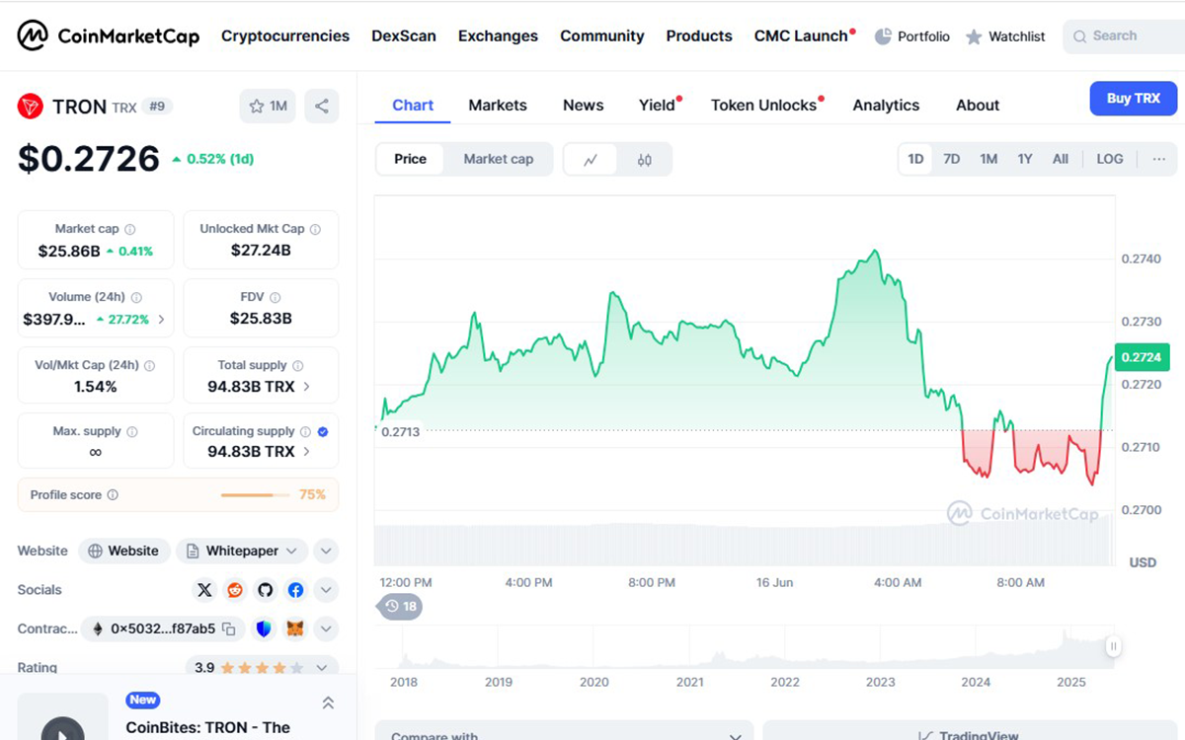The image size is (1185, 740).
Task: Click the timeline range slider handle
Action: [x=1113, y=647]
